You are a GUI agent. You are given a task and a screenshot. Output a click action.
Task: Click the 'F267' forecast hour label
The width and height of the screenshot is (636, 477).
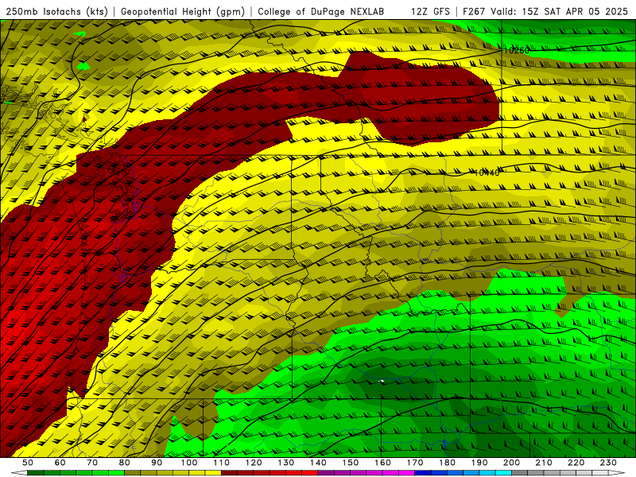(475, 12)
